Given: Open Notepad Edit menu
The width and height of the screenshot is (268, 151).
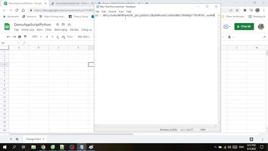Looking at the screenshot, I should [x=104, y=11].
